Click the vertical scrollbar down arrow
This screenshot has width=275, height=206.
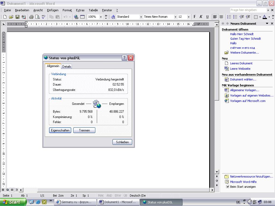tap(217, 172)
